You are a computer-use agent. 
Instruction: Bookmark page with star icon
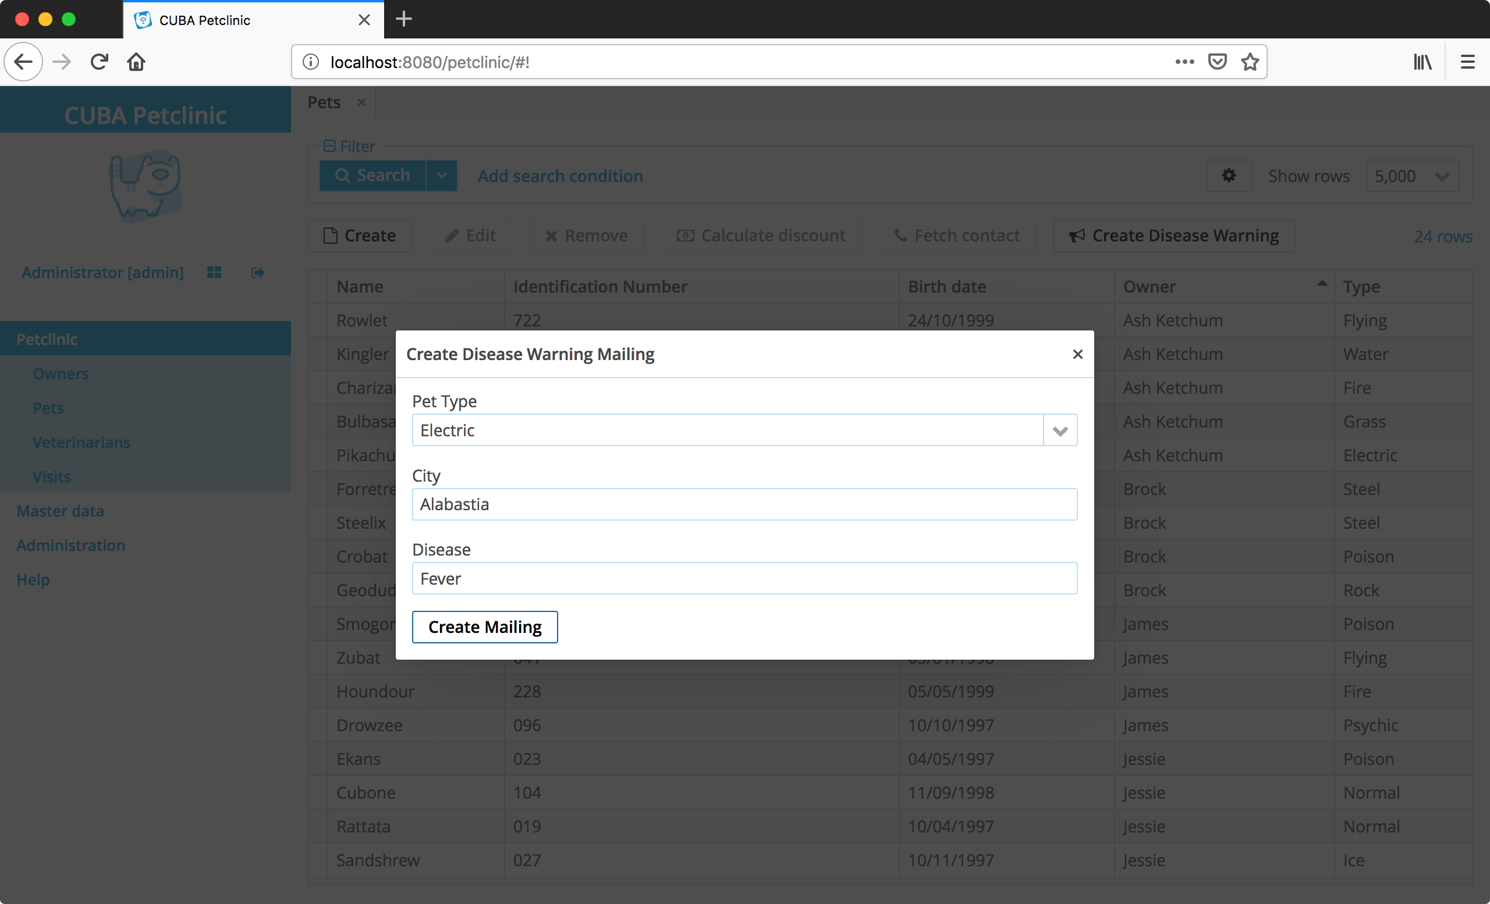(1250, 62)
